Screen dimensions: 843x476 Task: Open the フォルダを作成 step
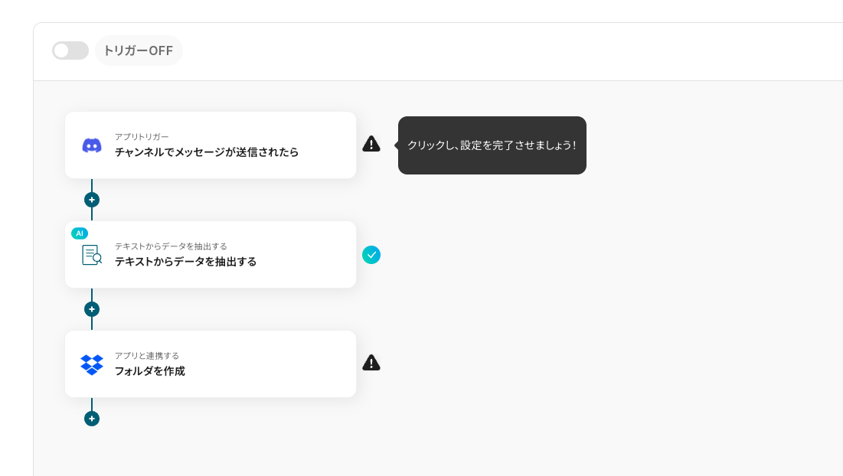pyautogui.click(x=150, y=371)
